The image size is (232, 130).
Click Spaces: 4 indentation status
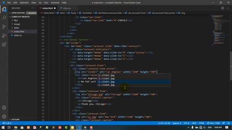pyautogui.click(x=177, y=123)
